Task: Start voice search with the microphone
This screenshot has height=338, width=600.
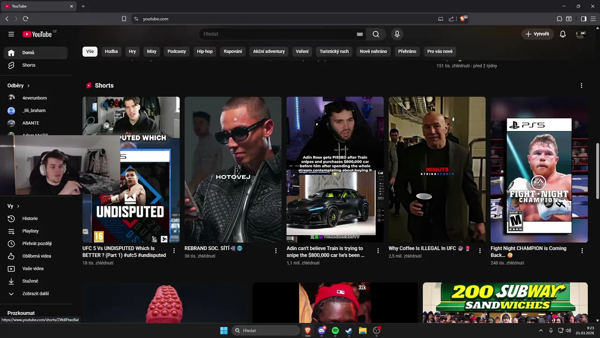Action: point(397,34)
